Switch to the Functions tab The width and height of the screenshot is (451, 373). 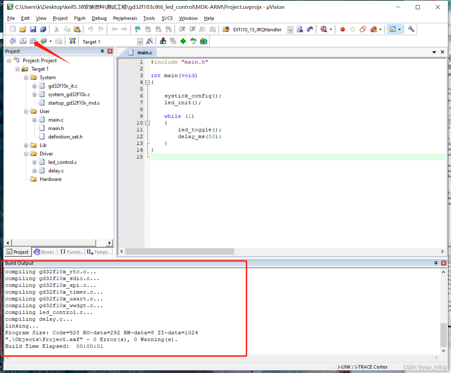click(72, 252)
